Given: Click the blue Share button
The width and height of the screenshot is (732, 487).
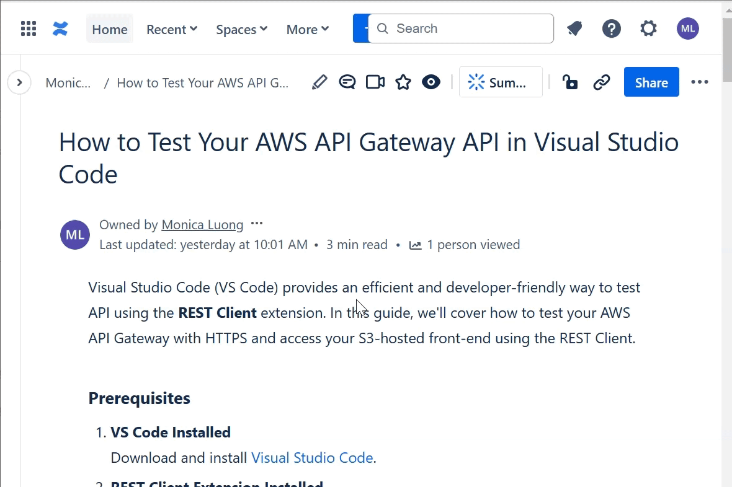Looking at the screenshot, I should (651, 82).
